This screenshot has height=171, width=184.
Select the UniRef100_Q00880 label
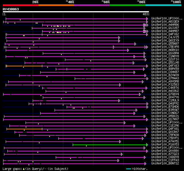click(x=165, y=151)
